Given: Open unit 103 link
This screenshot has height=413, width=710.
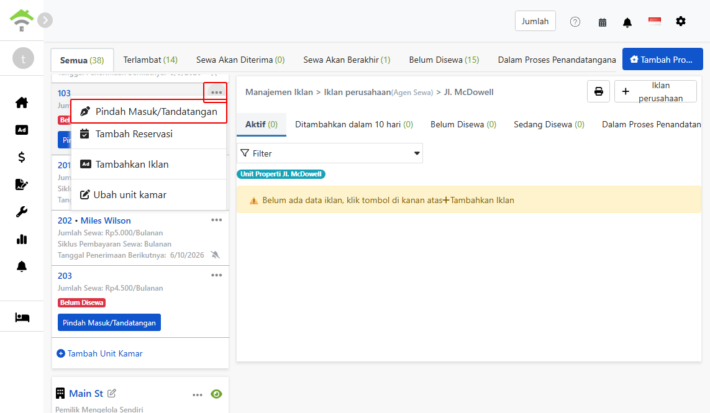Looking at the screenshot, I should (64, 93).
